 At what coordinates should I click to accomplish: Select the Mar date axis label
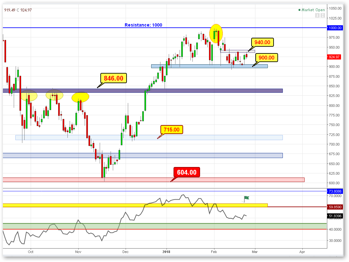click(255, 252)
